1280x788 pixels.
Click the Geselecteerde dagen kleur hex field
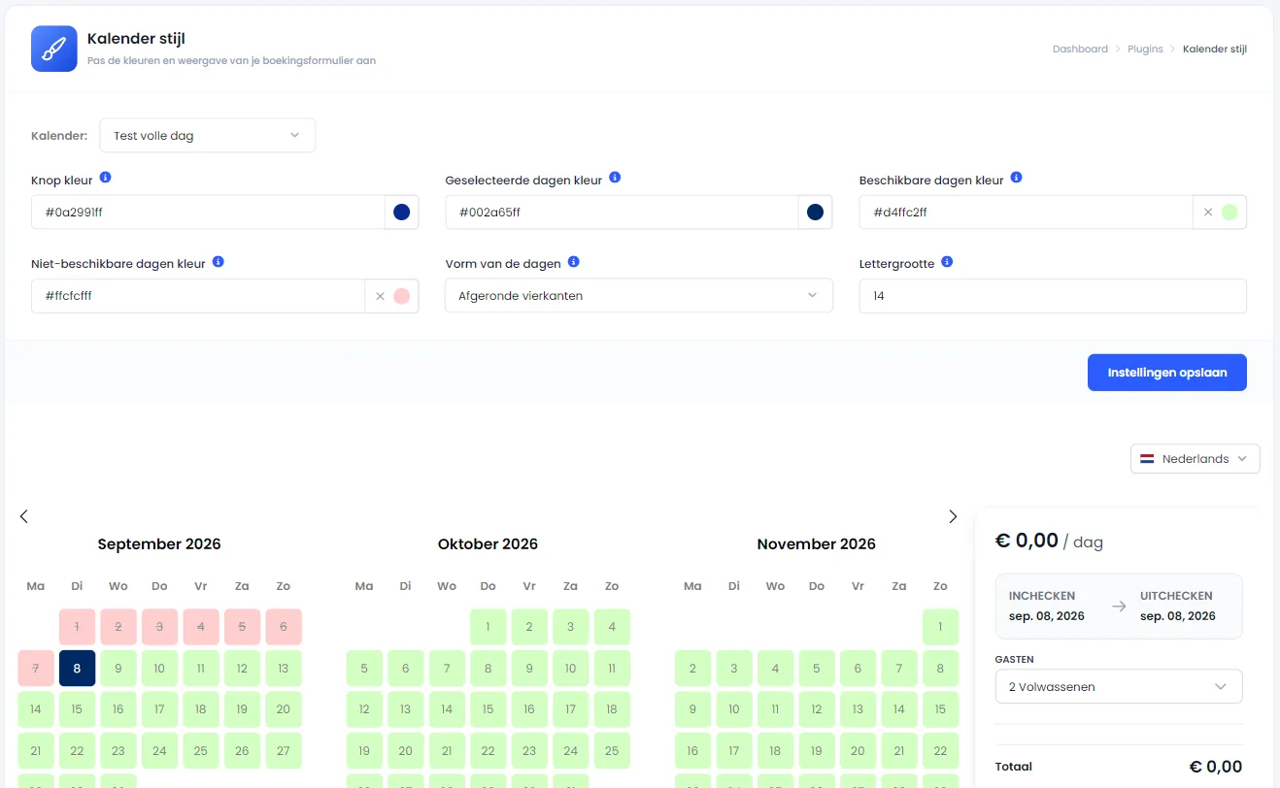point(622,213)
